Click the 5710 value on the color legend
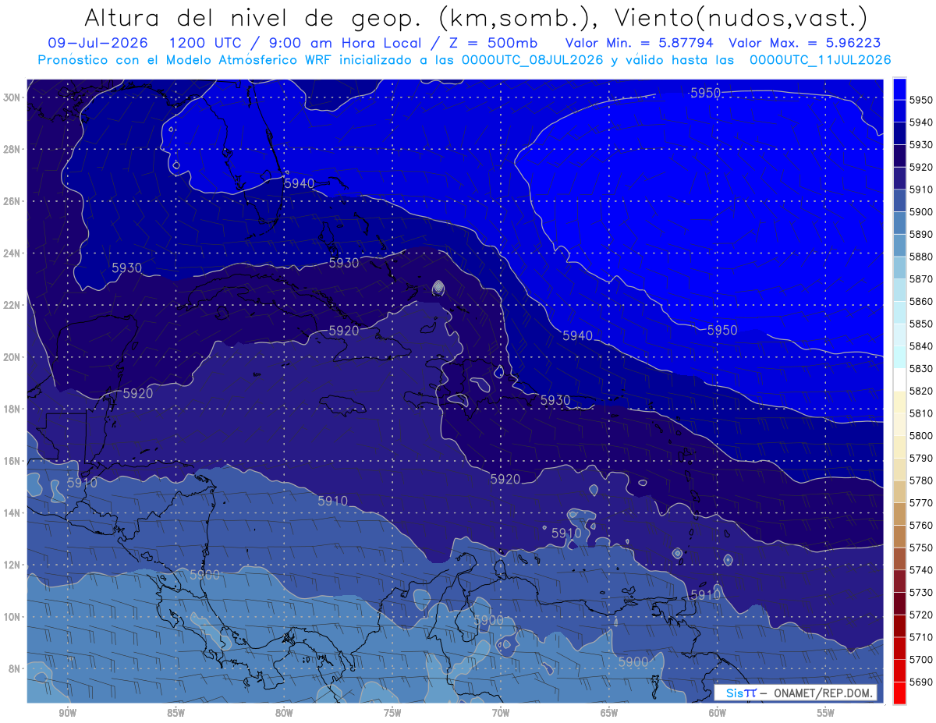Screen dimensions: 936x723 (921, 637)
